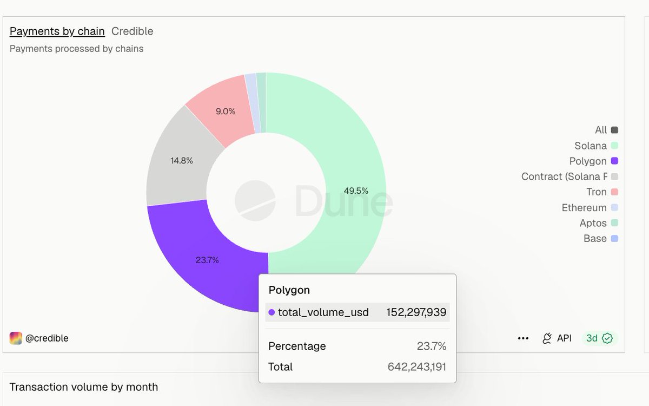This screenshot has height=406, width=649.
Task: Click the All legend dark gray swatch
Action: click(x=614, y=130)
